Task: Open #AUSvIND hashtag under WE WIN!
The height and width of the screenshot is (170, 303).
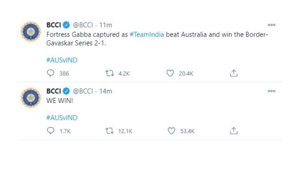Action: point(62,118)
